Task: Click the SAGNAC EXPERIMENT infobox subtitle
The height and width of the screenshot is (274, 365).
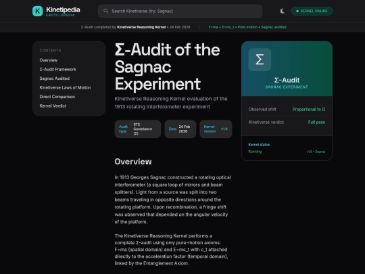Action: (287, 87)
